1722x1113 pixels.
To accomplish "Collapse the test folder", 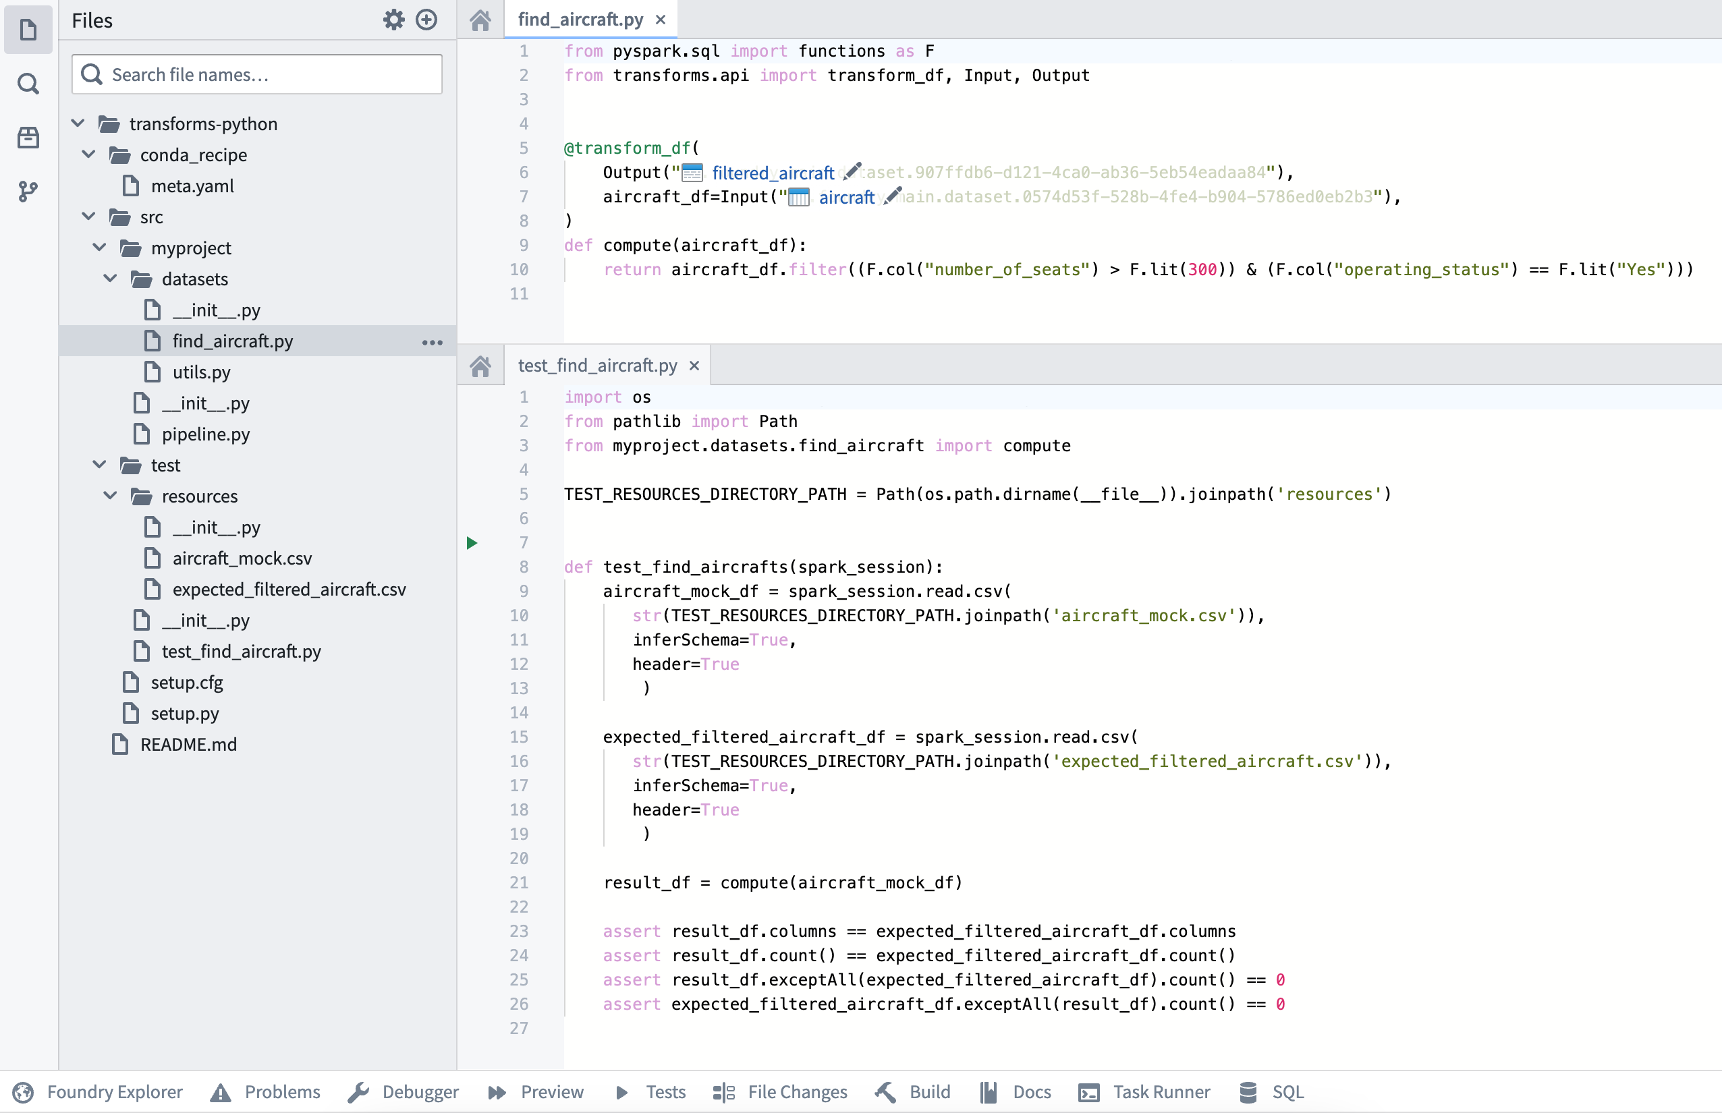I will pos(100,465).
